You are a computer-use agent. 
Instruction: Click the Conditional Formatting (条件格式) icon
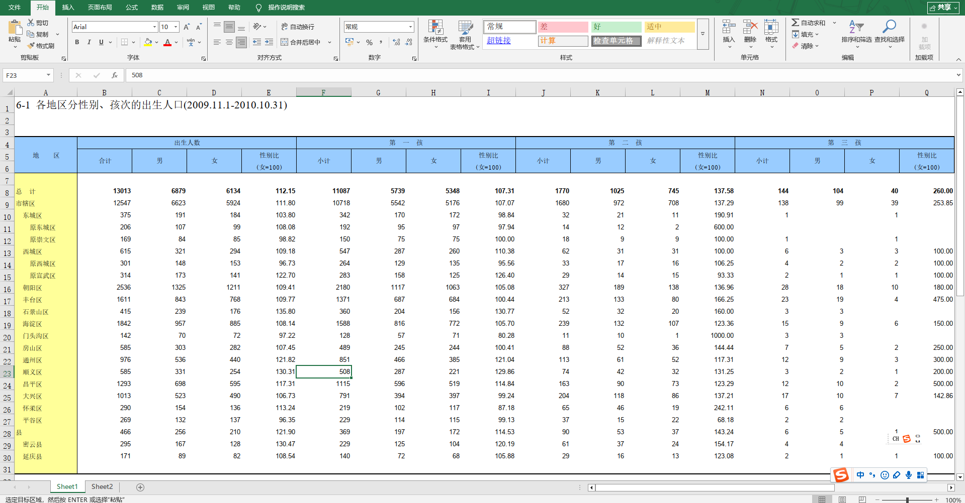[x=435, y=28]
